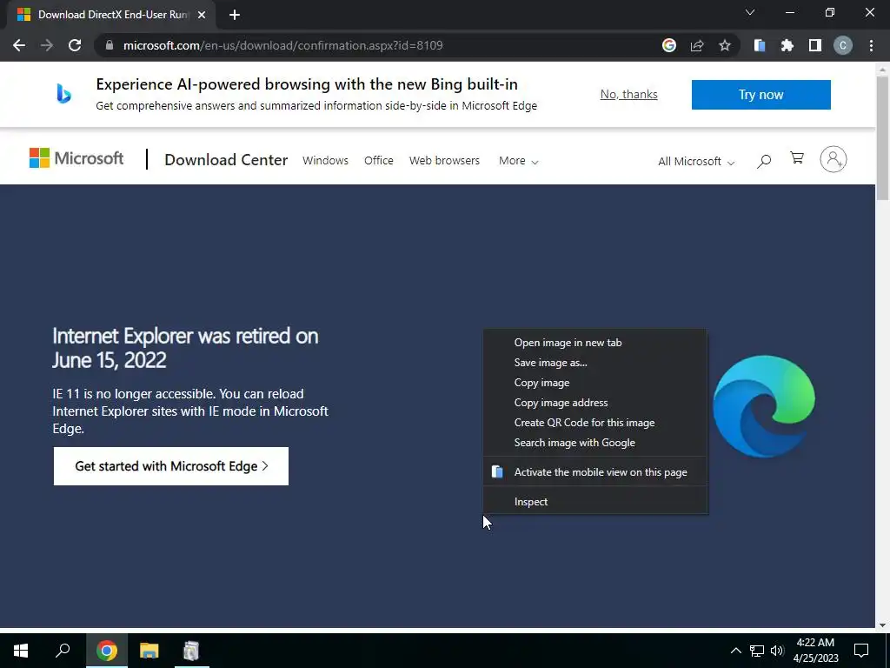This screenshot has height=668, width=890.
Task: Click the scrollbar down arrow
Action: tap(882, 625)
